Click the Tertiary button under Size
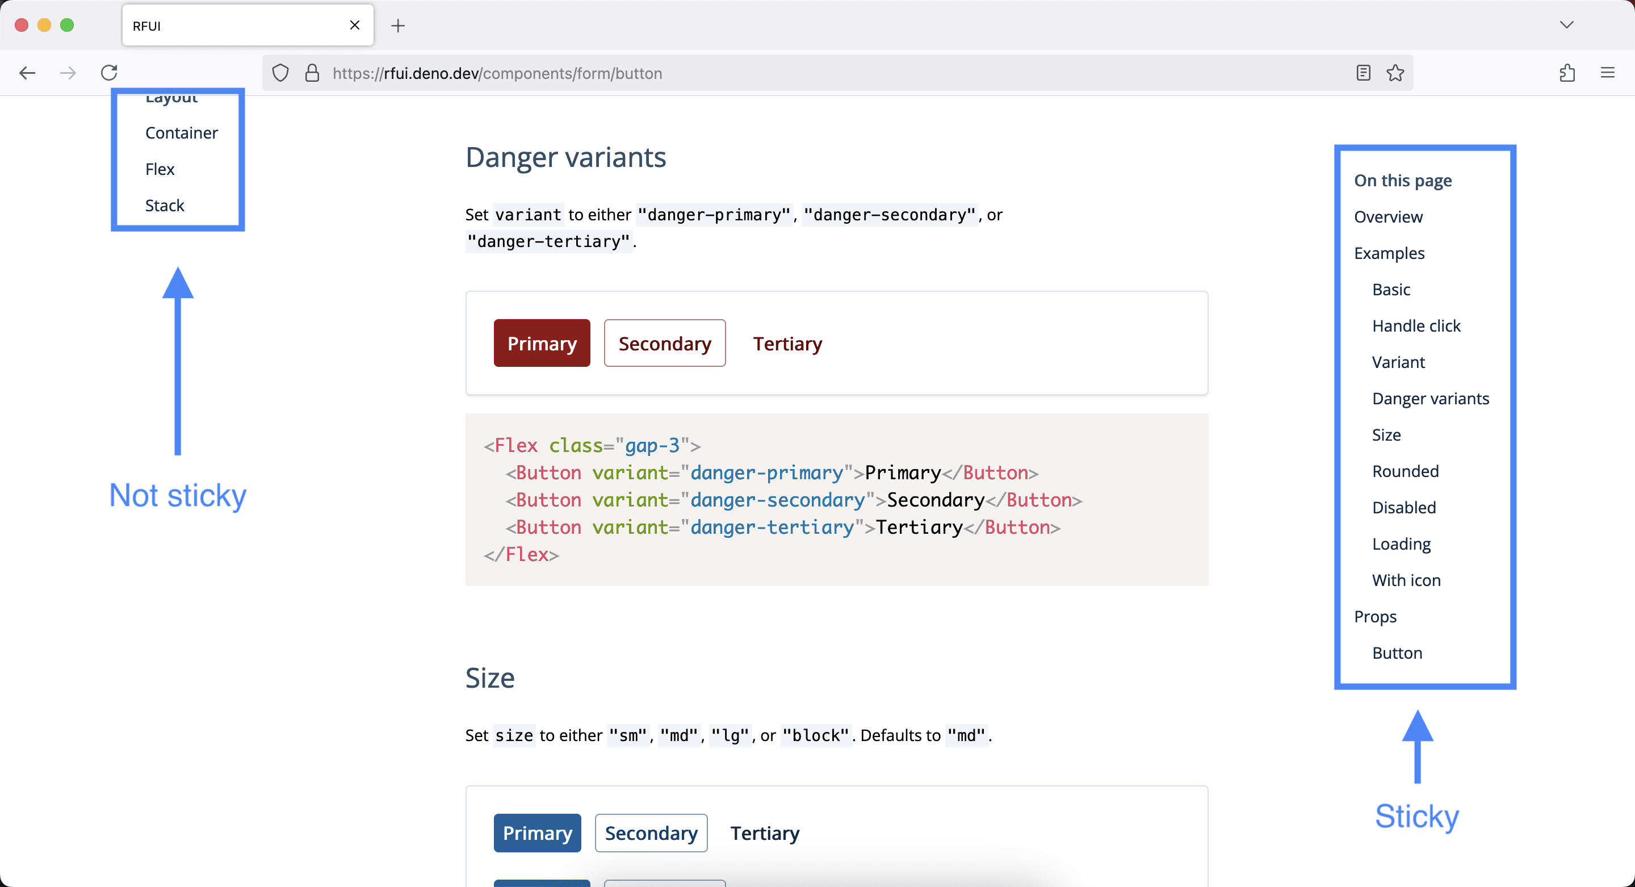The image size is (1635, 887). point(765,832)
